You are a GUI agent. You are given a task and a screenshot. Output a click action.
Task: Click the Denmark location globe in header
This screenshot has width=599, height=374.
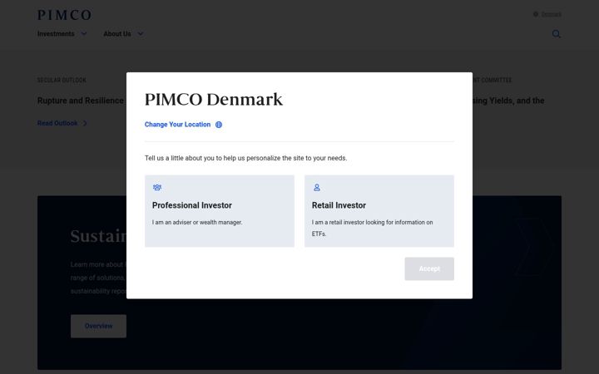click(x=536, y=14)
